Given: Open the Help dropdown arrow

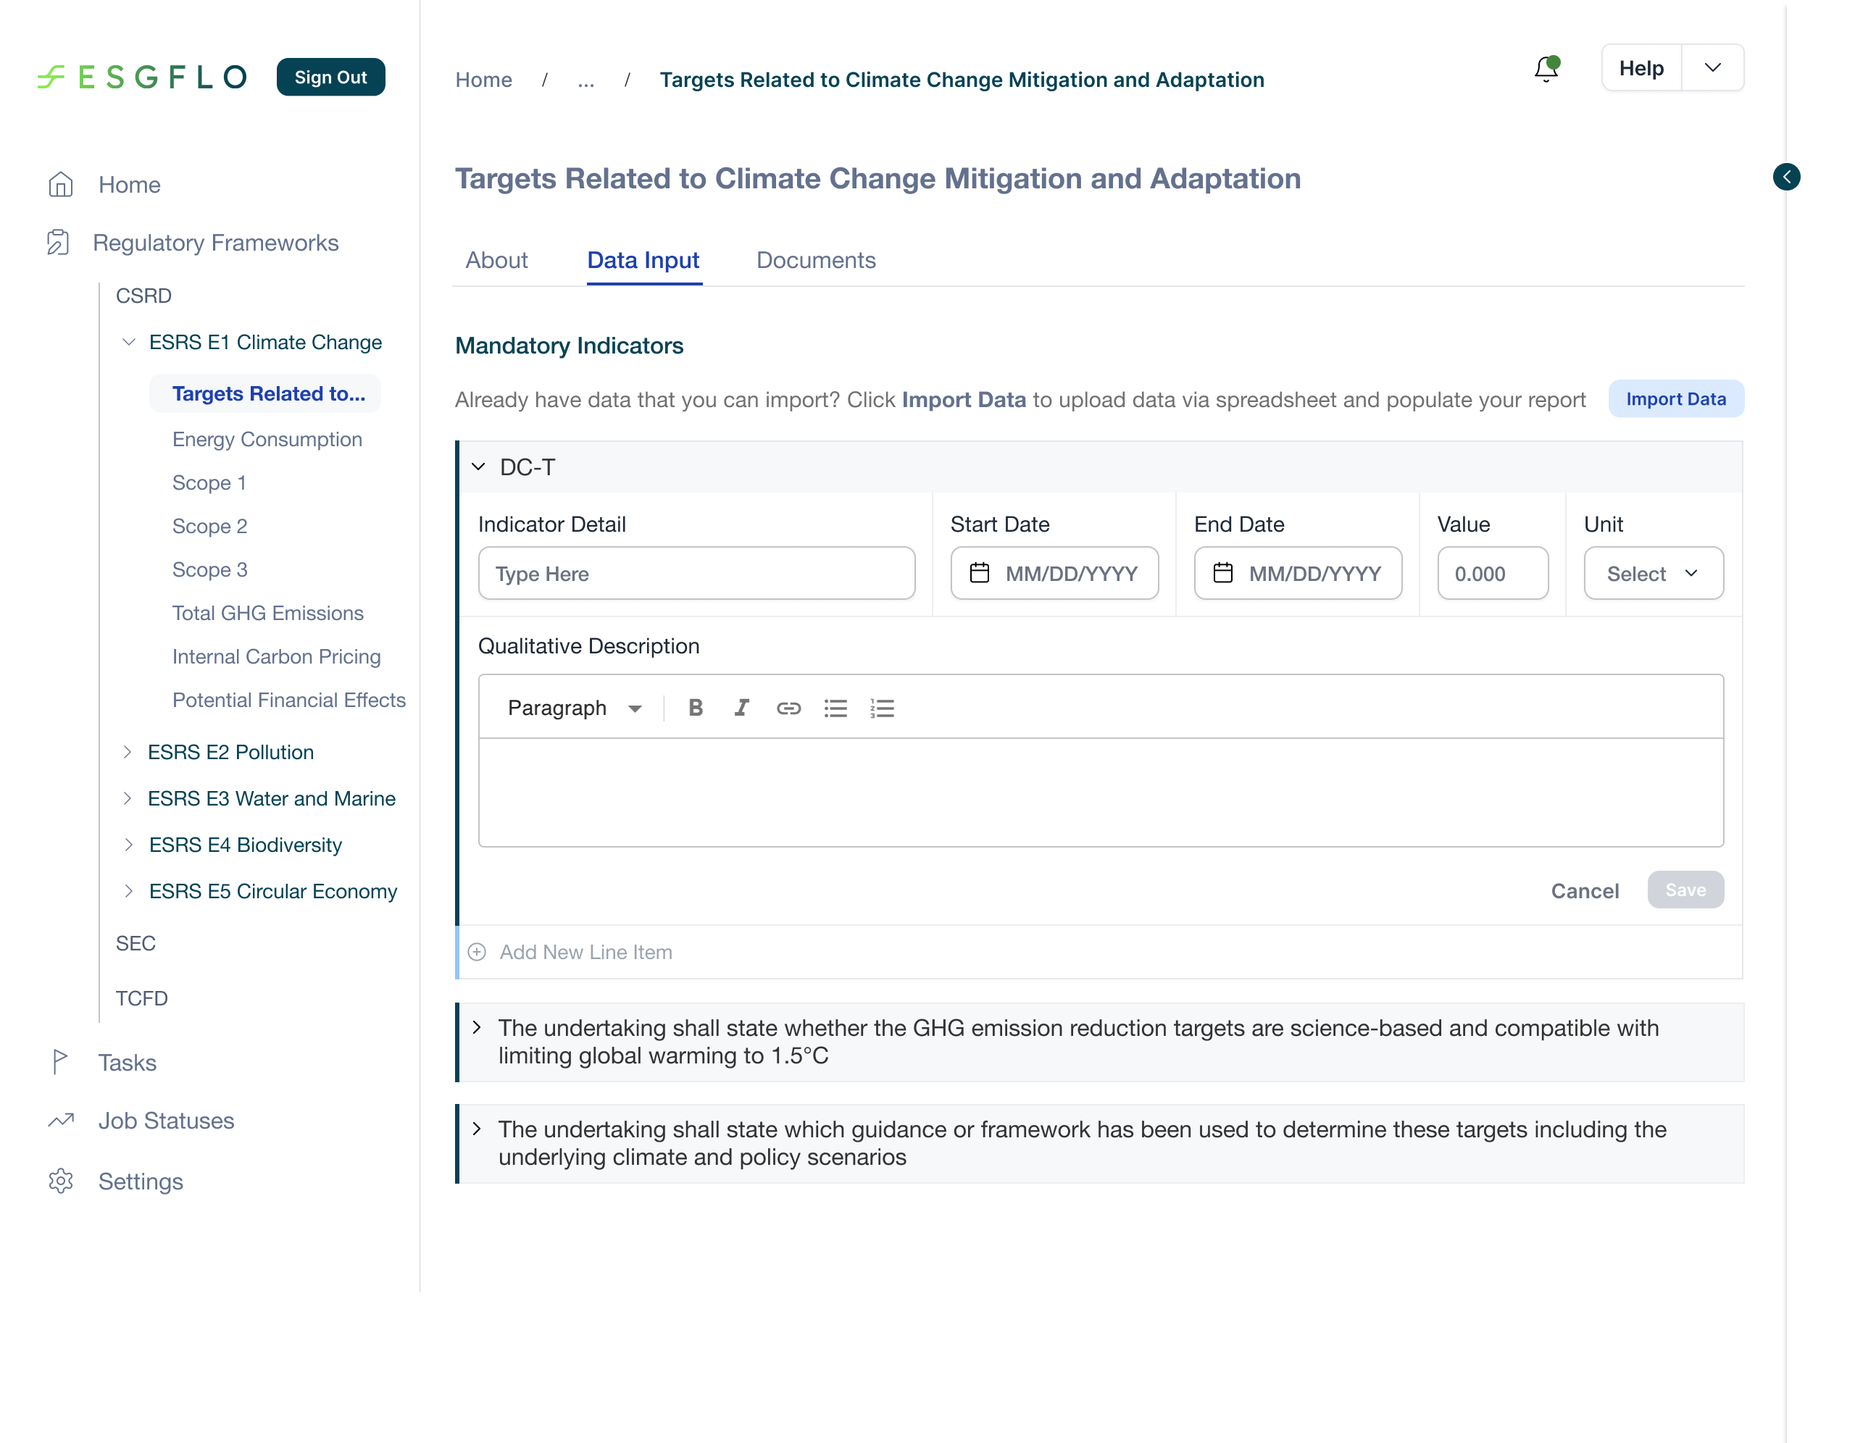Looking at the screenshot, I should click(1712, 68).
